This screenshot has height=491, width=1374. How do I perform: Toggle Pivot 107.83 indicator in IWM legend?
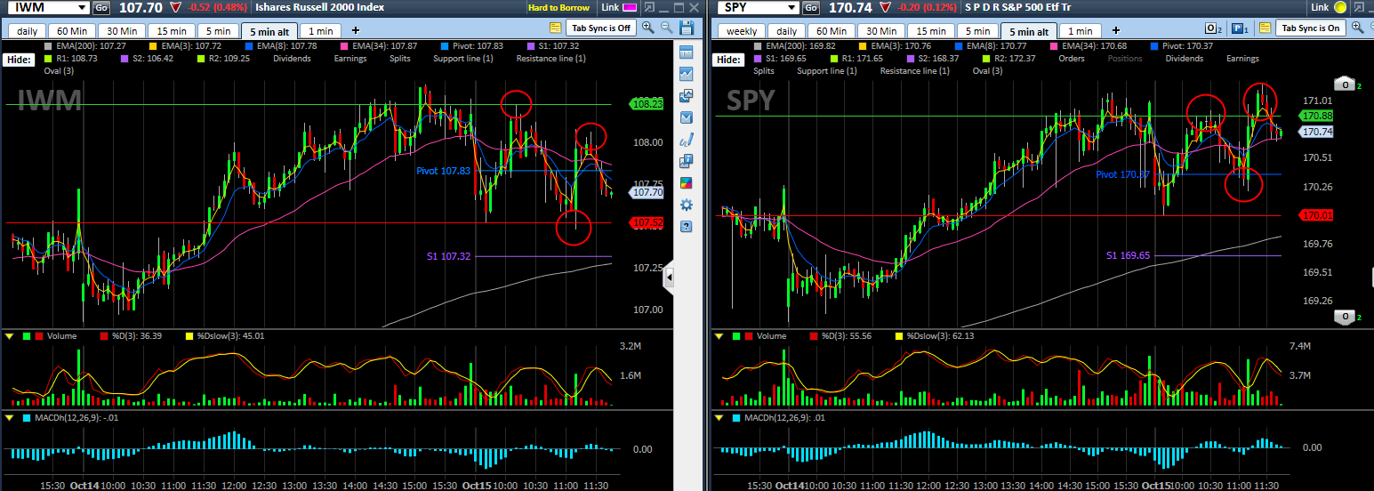click(x=472, y=45)
